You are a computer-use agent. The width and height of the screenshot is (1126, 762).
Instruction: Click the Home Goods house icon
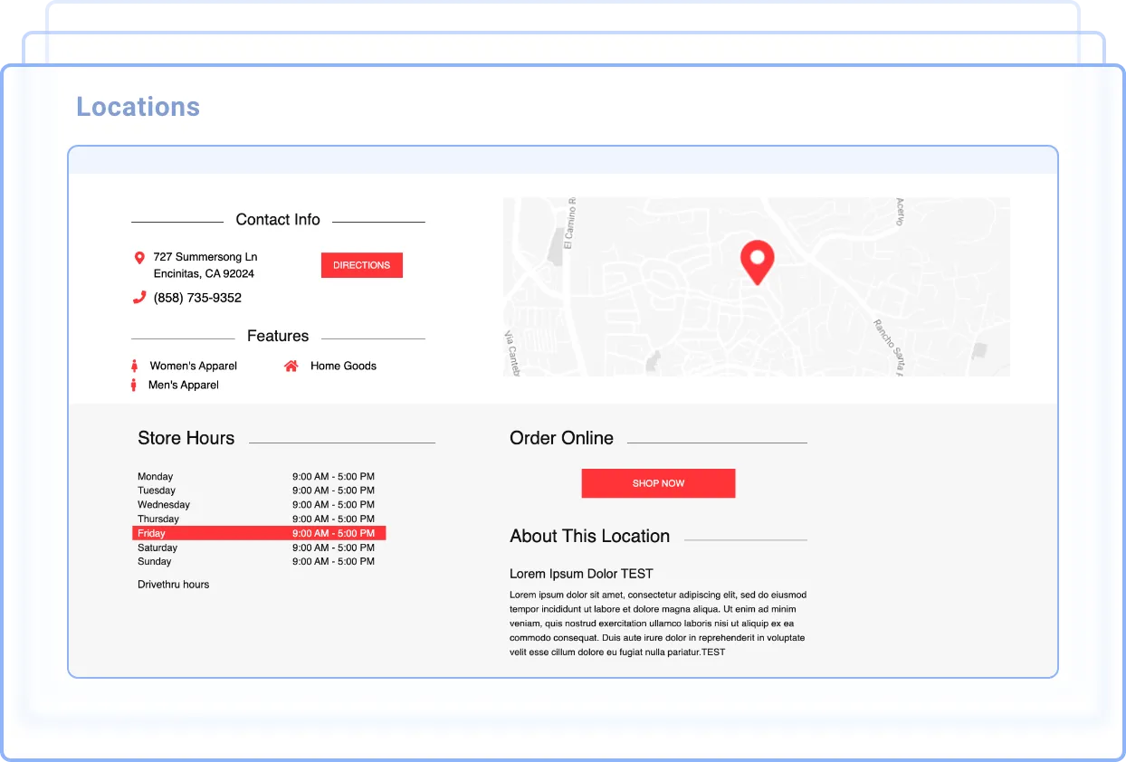291,366
